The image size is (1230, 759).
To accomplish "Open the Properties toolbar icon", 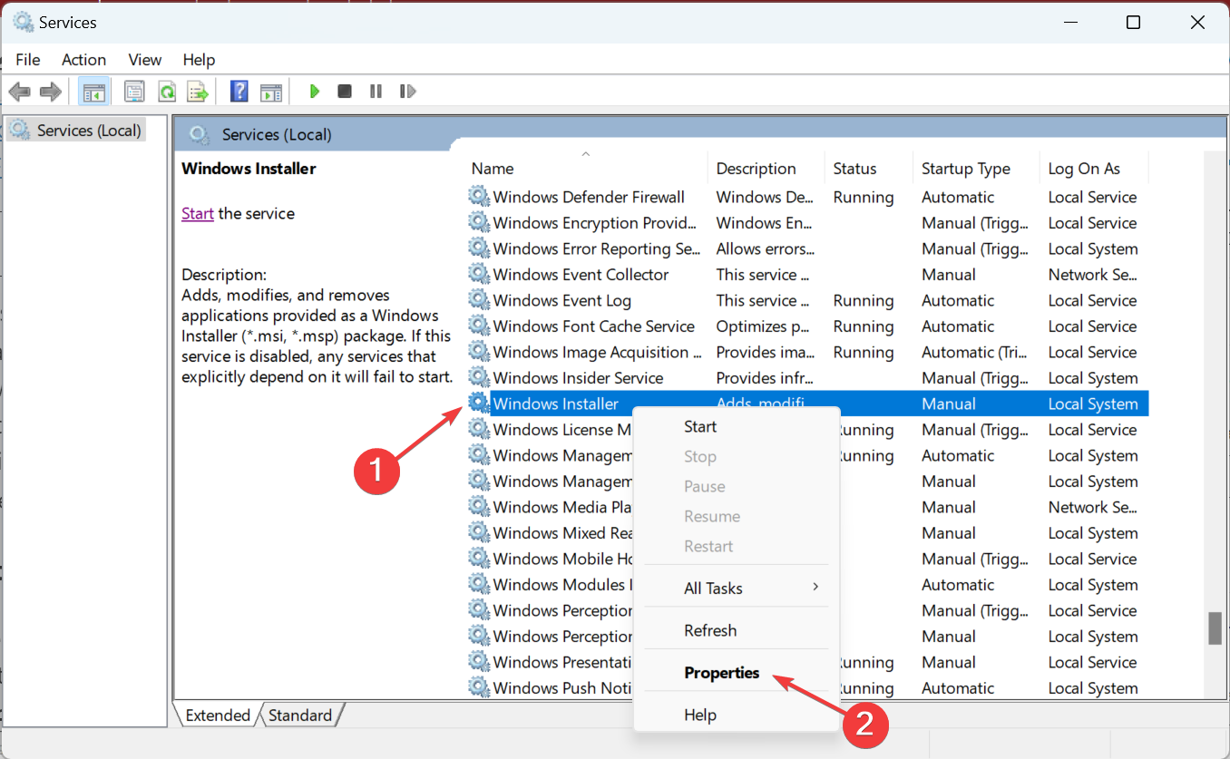I will (135, 92).
